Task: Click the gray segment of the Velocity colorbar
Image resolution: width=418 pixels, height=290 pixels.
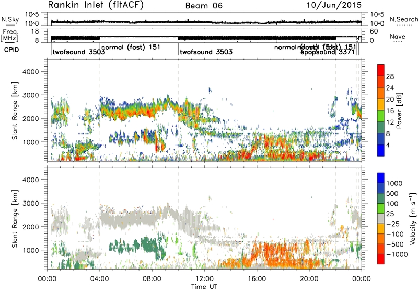Action: pos(381,218)
